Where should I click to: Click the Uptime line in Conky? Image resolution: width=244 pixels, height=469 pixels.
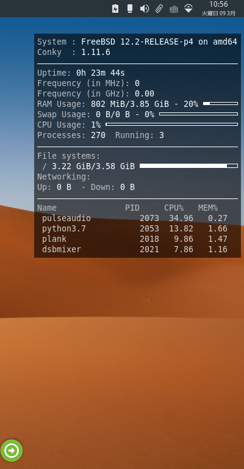tap(81, 73)
